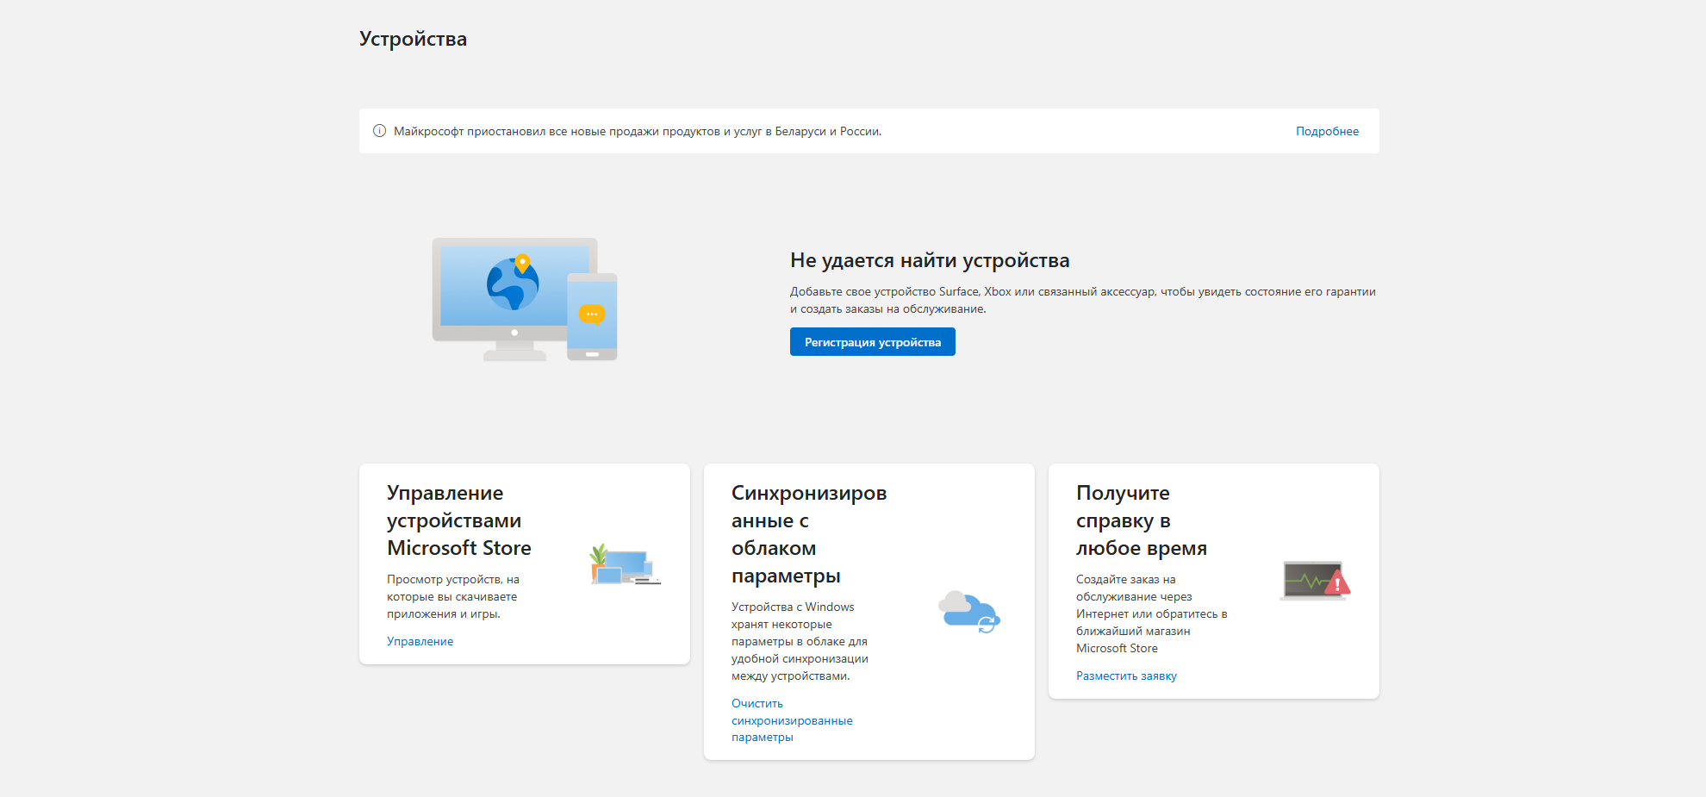This screenshot has height=797, width=1706.
Task: Click the info icon in the notification banner
Action: (379, 131)
